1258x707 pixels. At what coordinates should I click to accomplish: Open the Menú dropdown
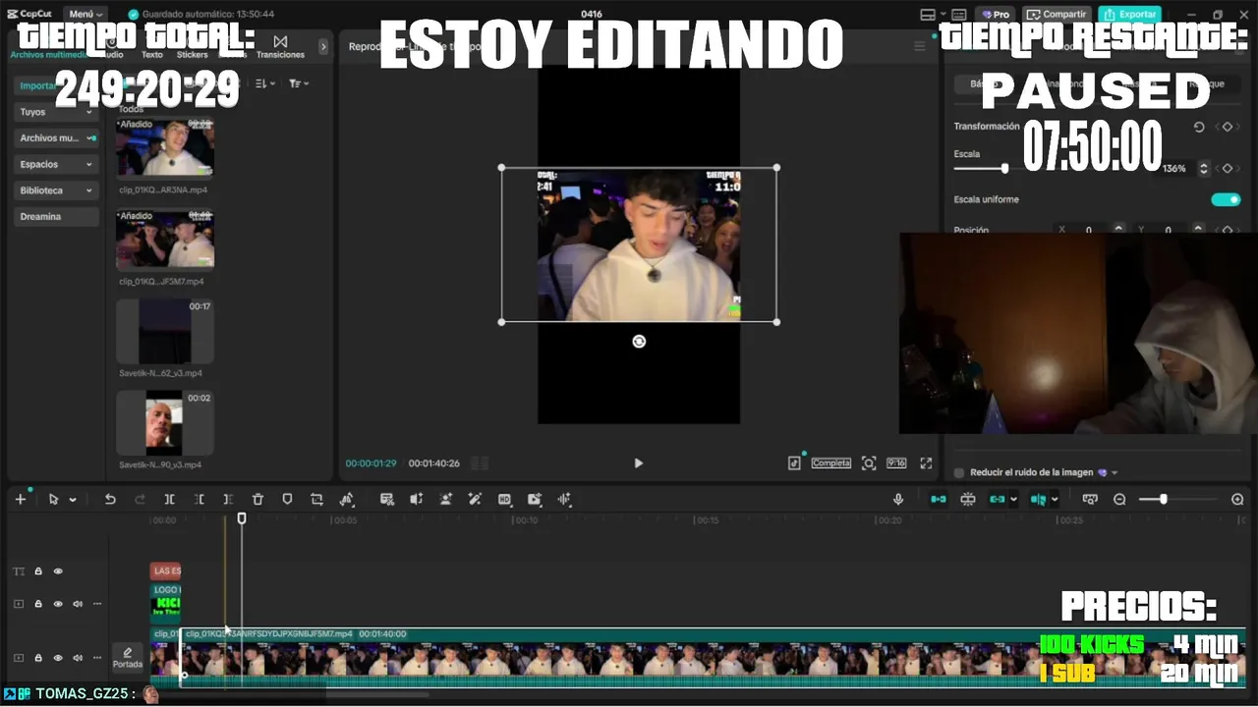click(x=86, y=14)
